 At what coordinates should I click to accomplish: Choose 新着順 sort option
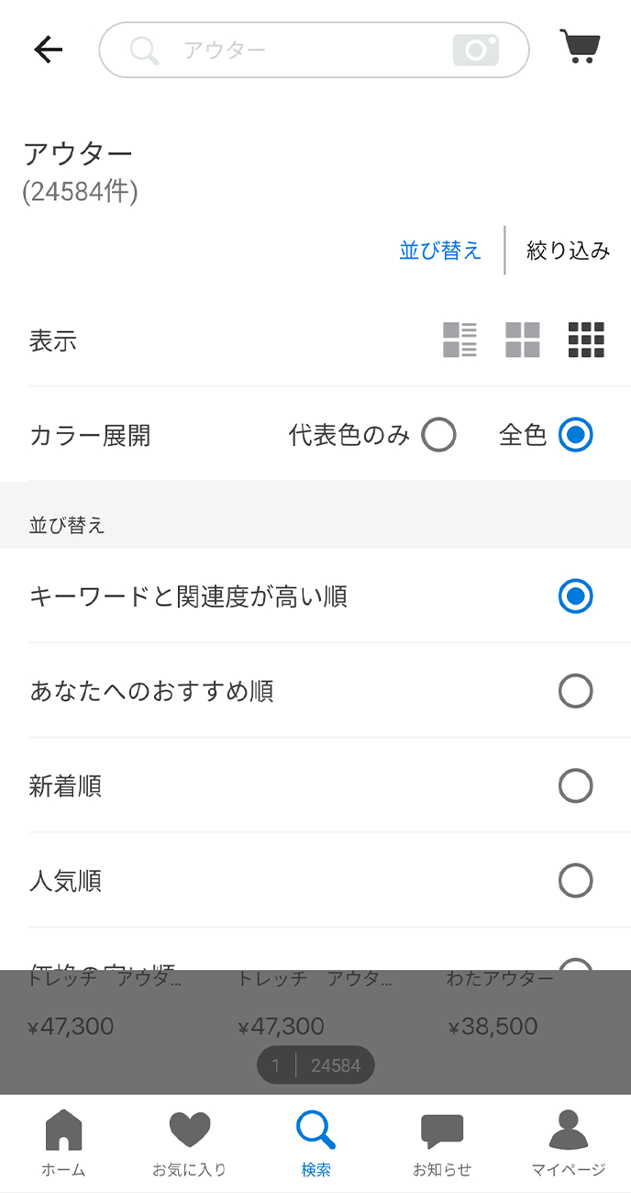pos(575,786)
